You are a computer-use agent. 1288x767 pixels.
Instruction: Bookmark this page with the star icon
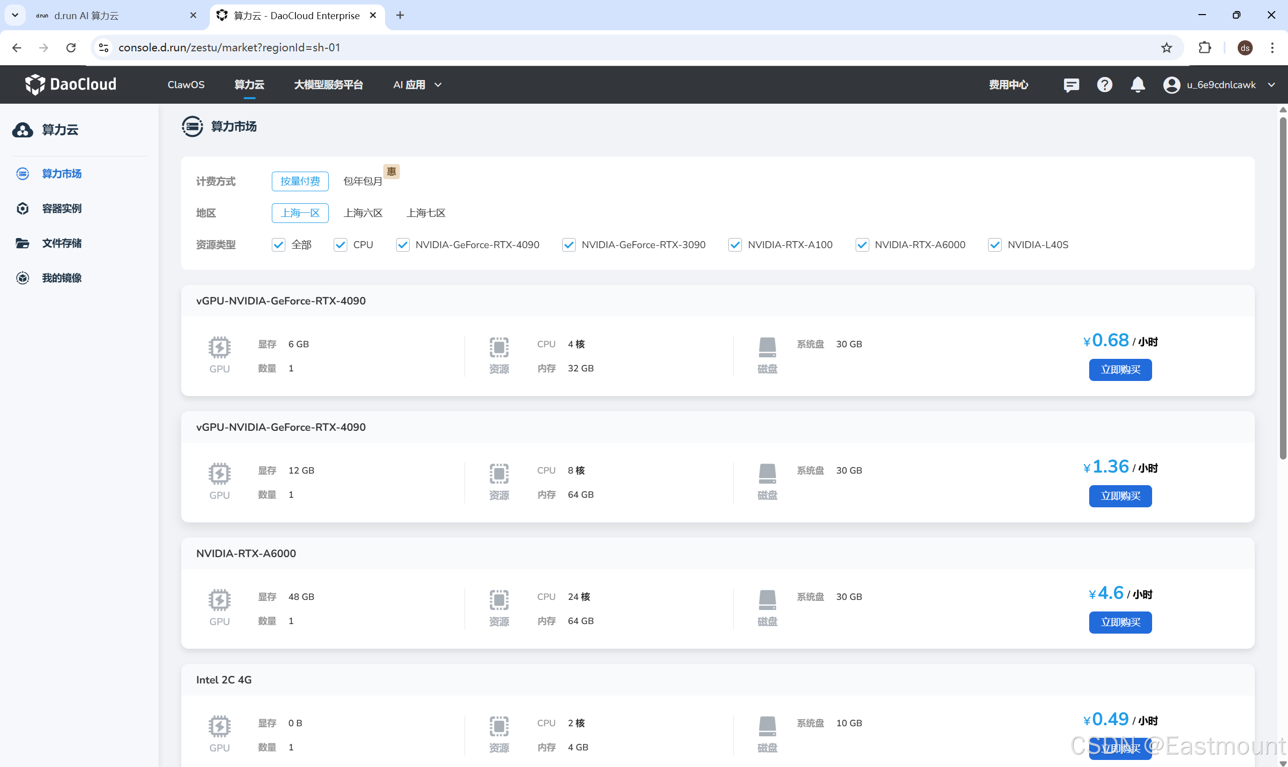point(1167,47)
